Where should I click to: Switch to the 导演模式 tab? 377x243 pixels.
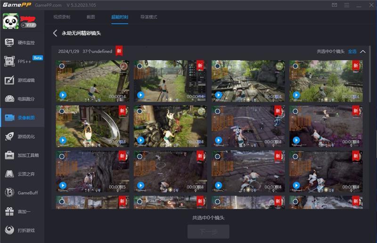[148, 17]
